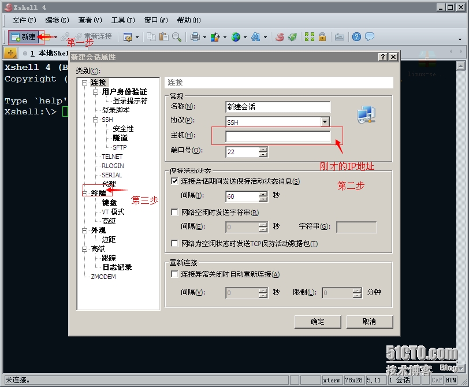Click the globe encoding toolbar icon

(x=236, y=37)
